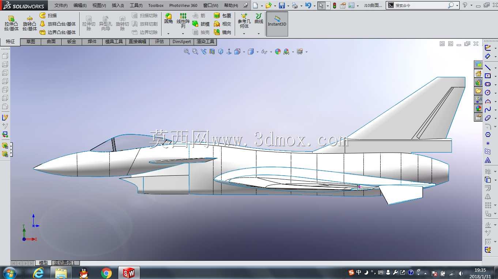
Task: Switch to the DimXpert tab
Action: pos(182,42)
